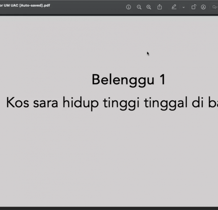Click the word "tinggi" in the slide

pyautogui.click(x=121, y=103)
